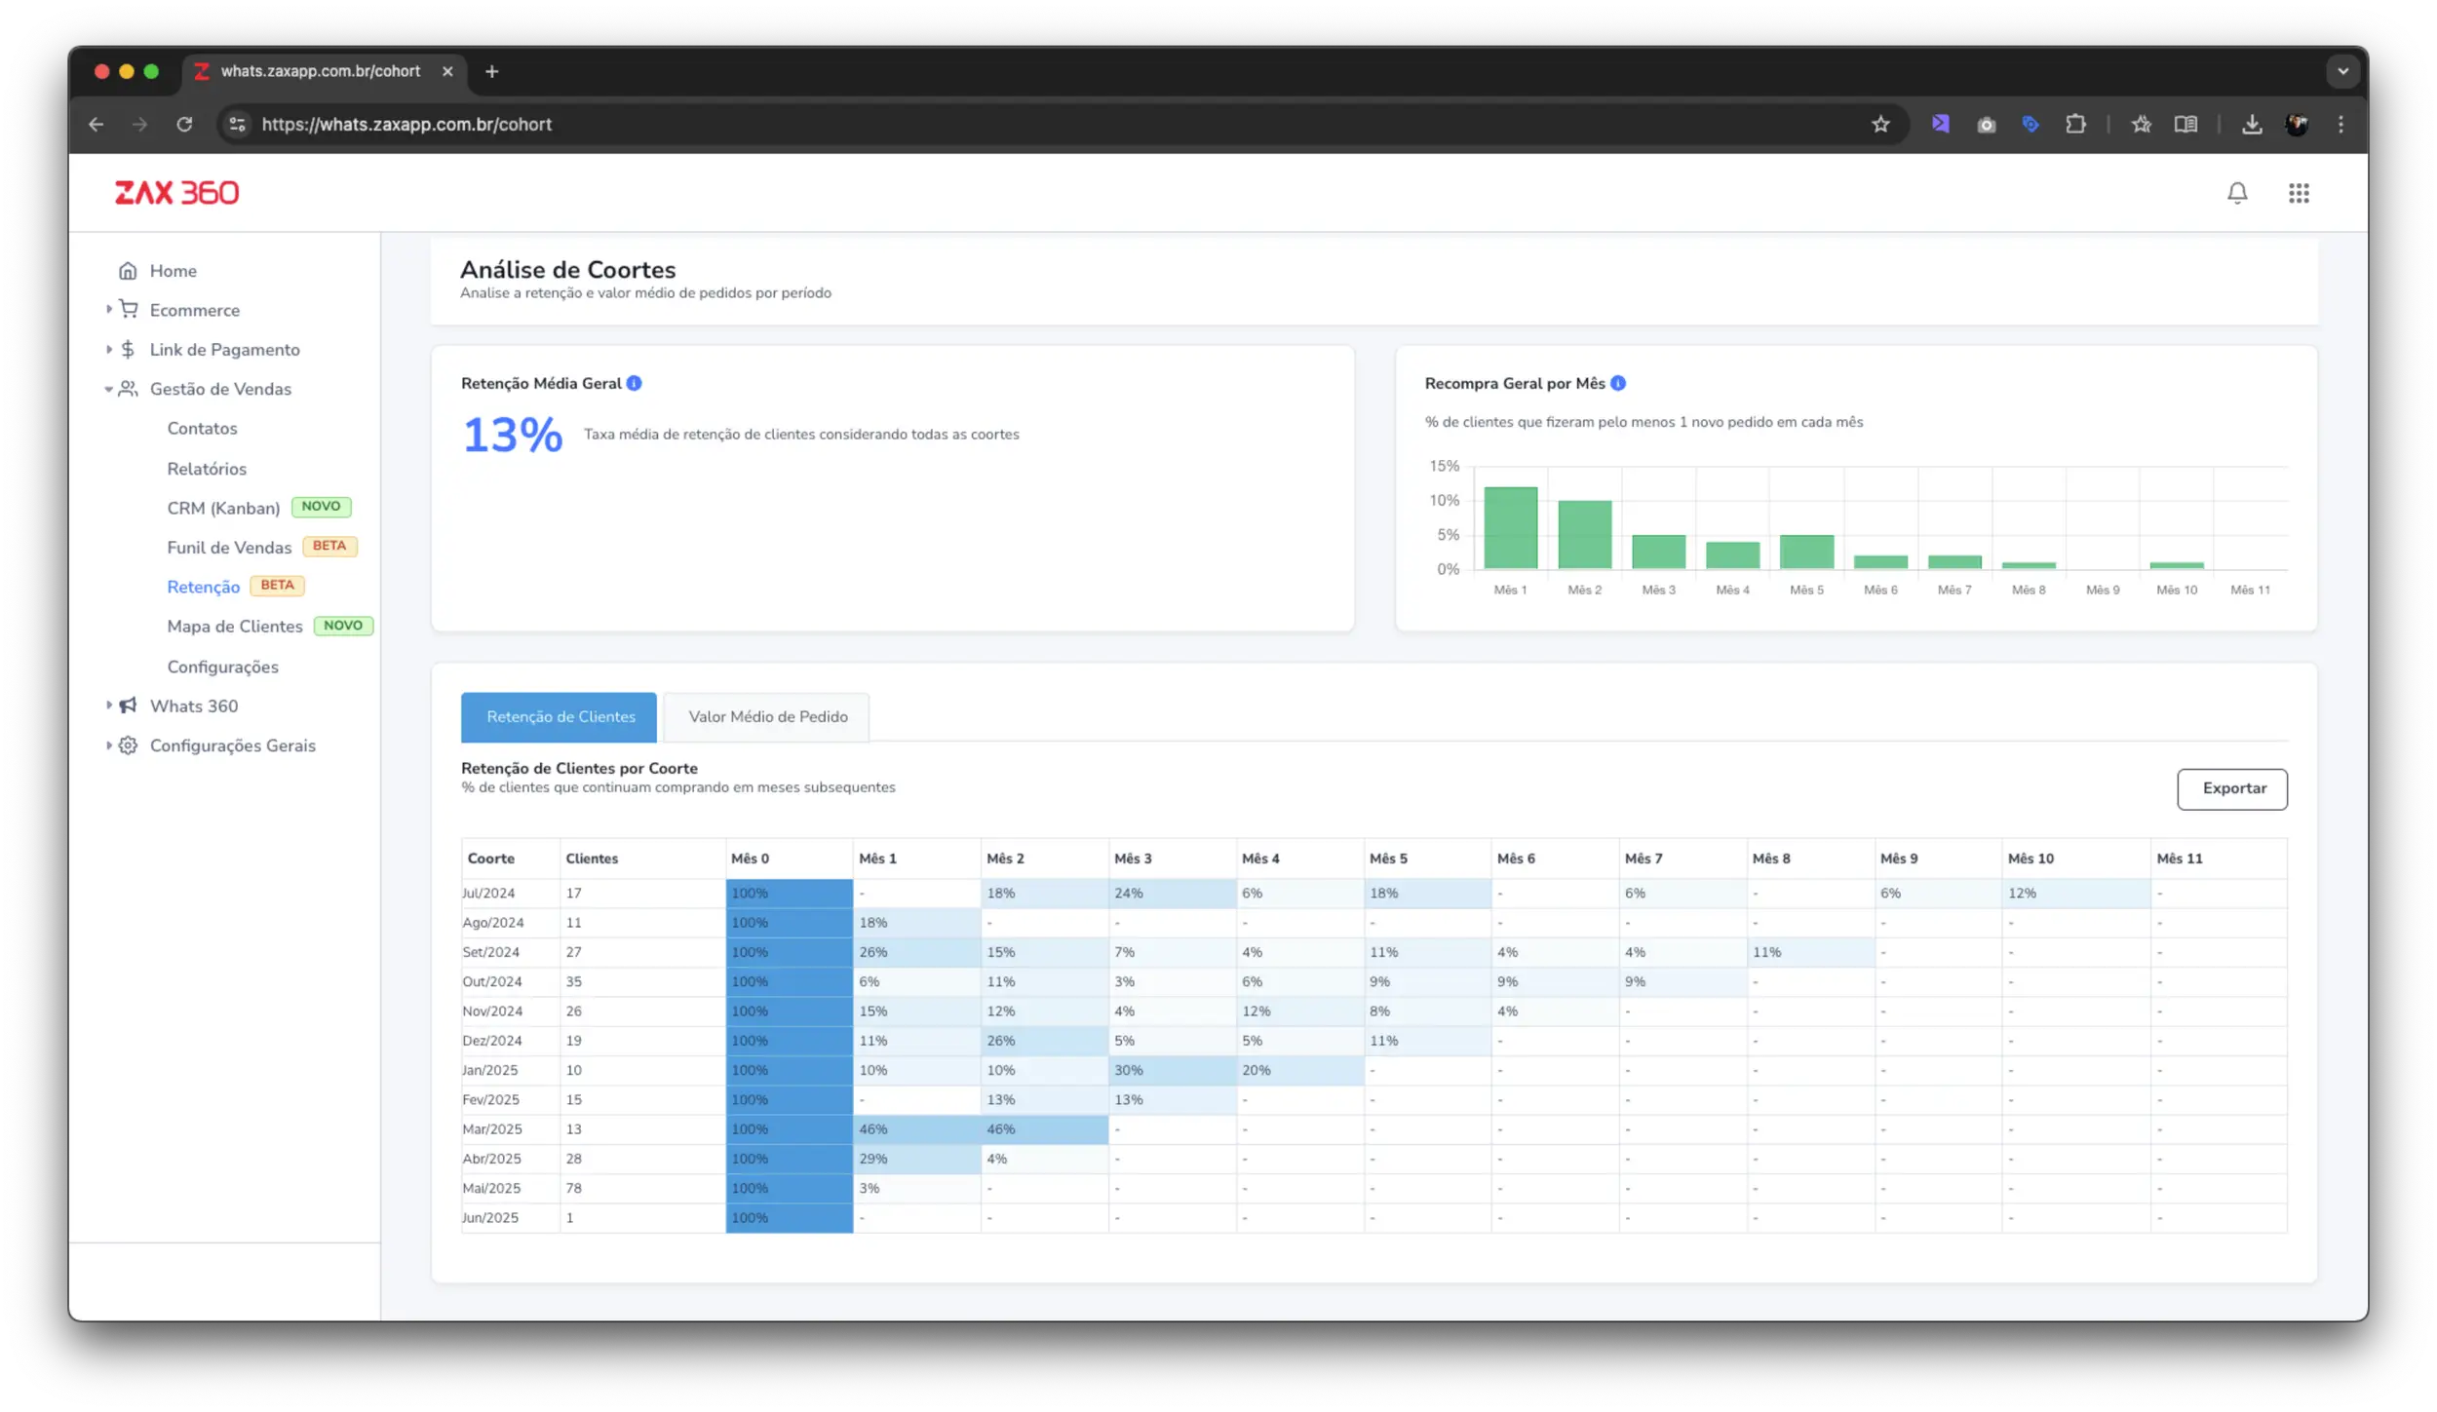Switch to Valor Médio de Pedido tab

click(x=767, y=716)
